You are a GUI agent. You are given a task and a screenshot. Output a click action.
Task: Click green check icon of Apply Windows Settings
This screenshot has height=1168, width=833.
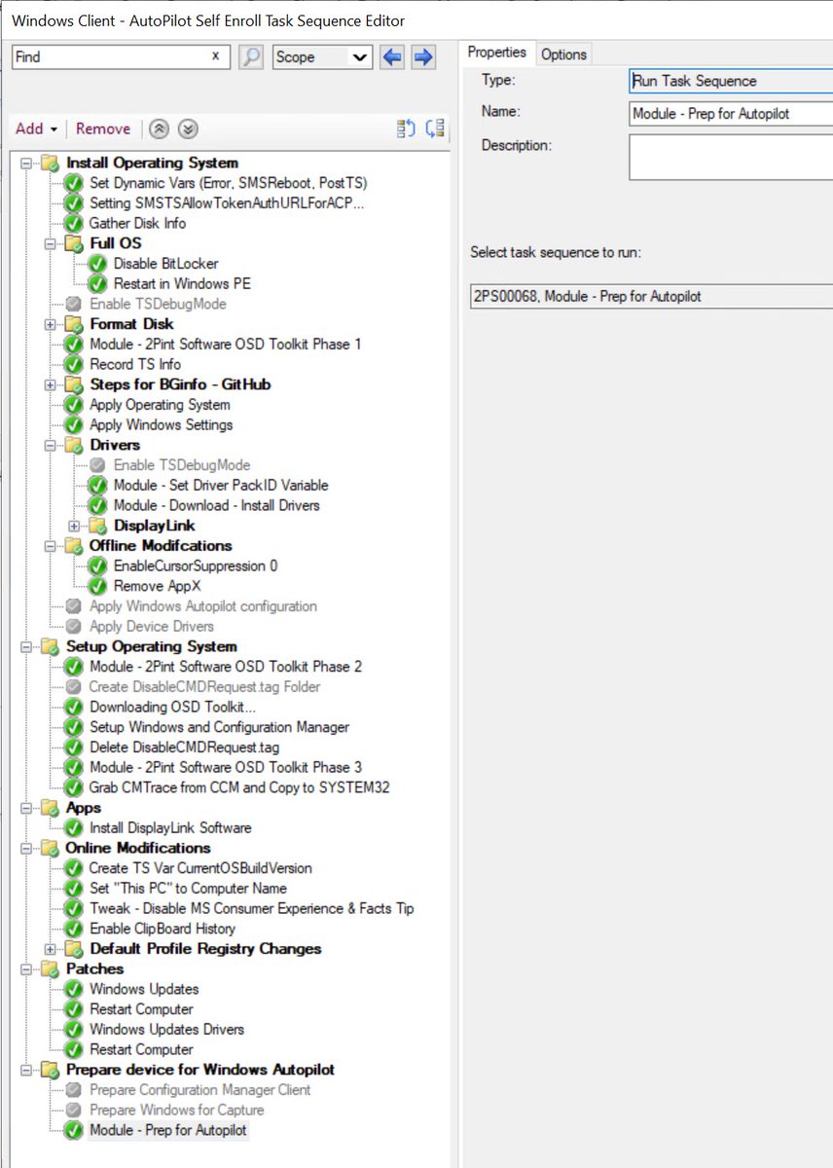pyautogui.click(x=73, y=424)
